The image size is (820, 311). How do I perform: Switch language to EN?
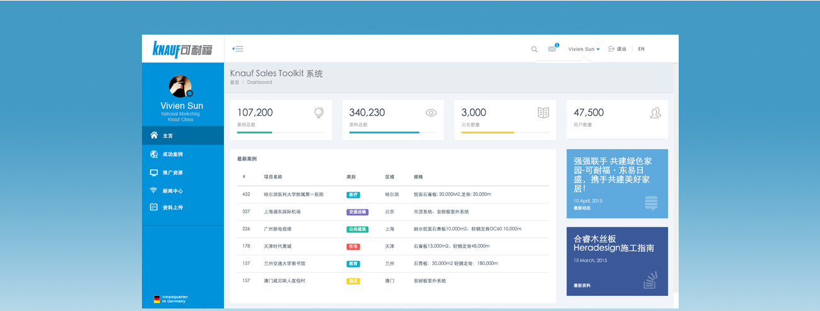(x=641, y=49)
